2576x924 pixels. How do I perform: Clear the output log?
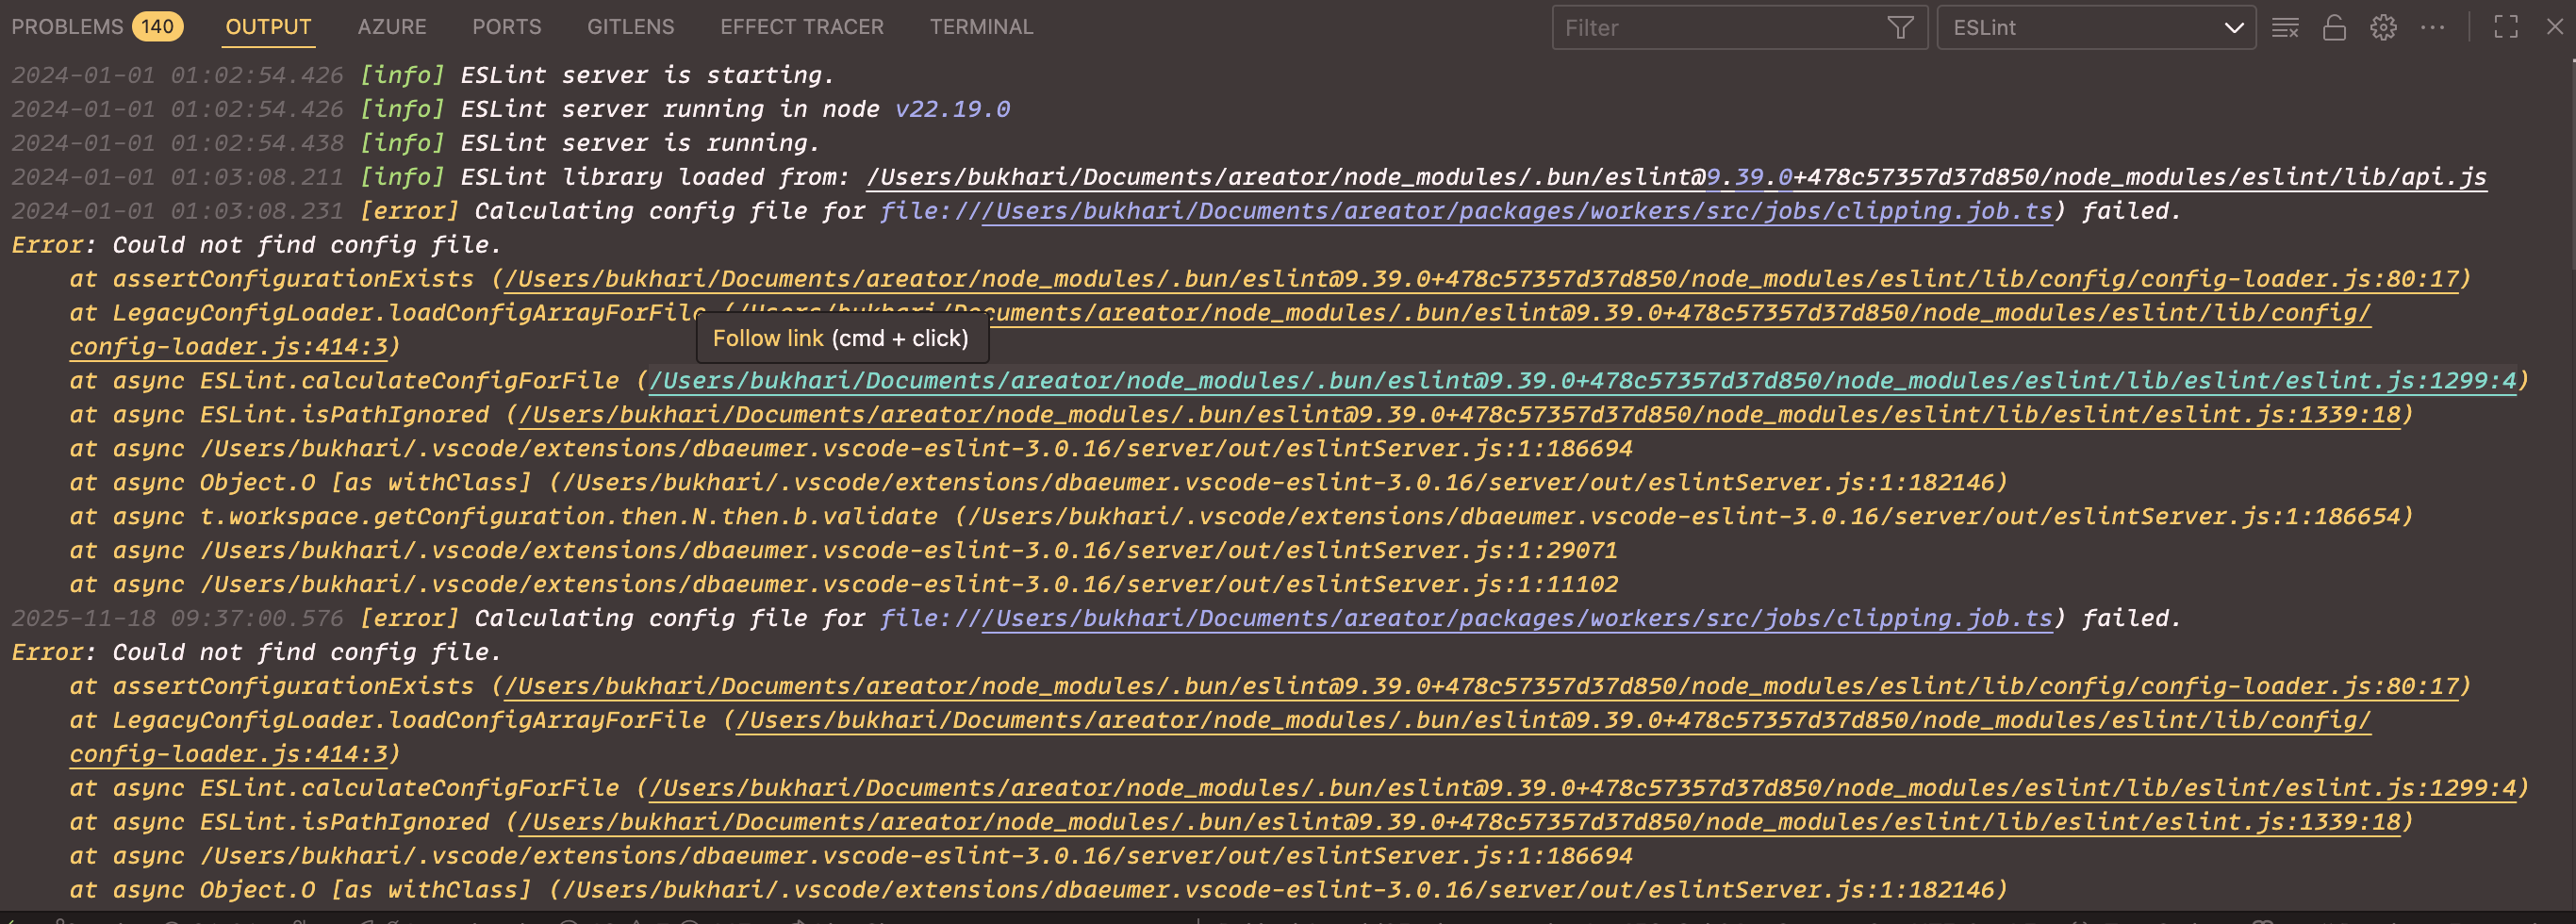click(2285, 28)
